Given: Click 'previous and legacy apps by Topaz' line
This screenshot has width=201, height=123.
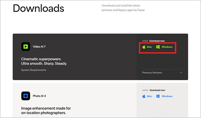Looking at the screenshot, I should tap(123, 10).
